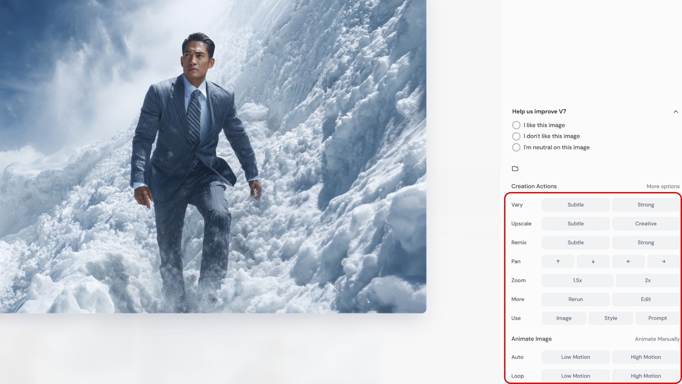Pan the image downward with down arrow
This screenshot has width=682, height=384.
tap(593, 261)
